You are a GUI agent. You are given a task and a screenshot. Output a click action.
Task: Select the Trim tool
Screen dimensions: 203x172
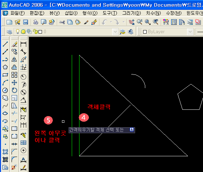tap(14, 113)
